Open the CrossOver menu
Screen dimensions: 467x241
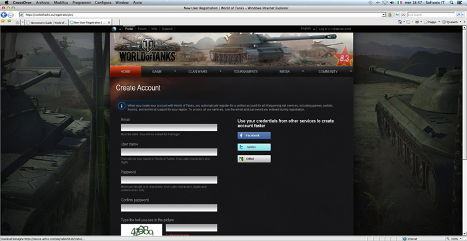coord(22,3)
